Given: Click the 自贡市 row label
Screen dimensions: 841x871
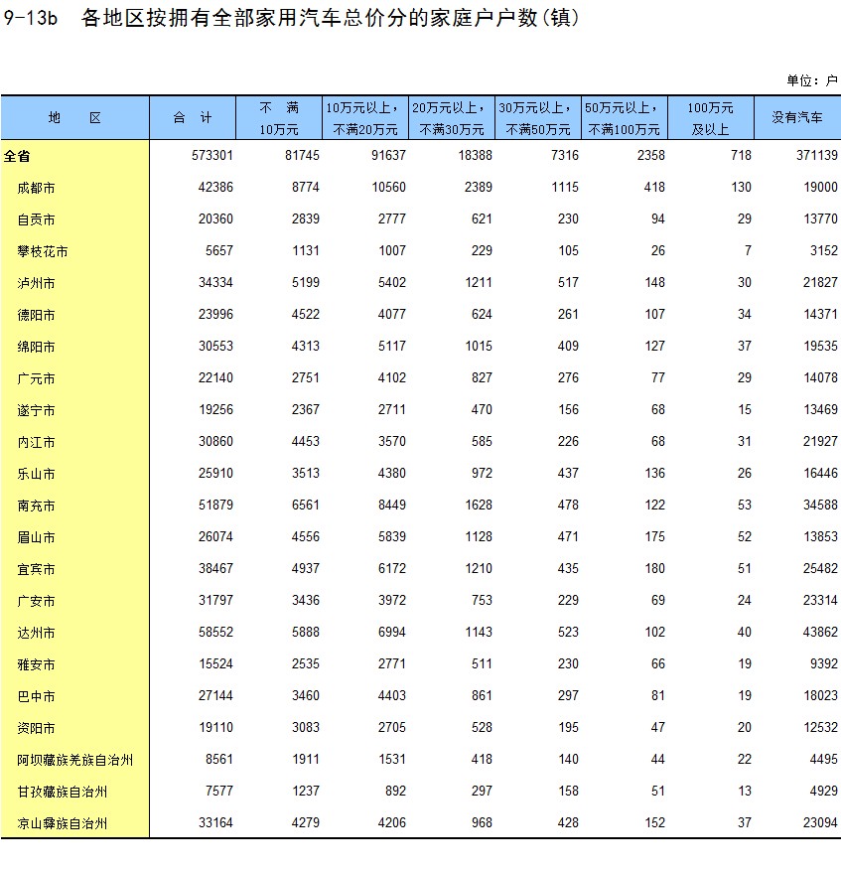Looking at the screenshot, I should point(36,219).
